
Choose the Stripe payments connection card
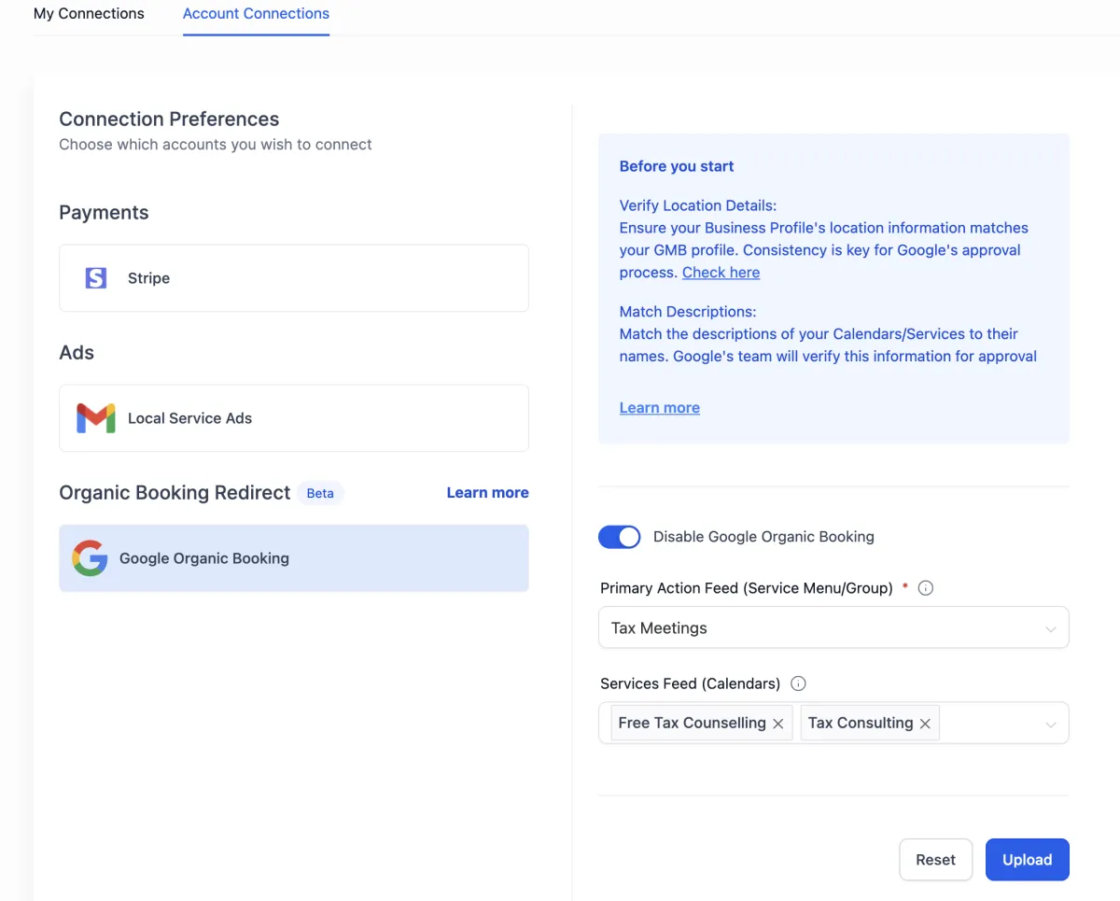[x=294, y=278]
